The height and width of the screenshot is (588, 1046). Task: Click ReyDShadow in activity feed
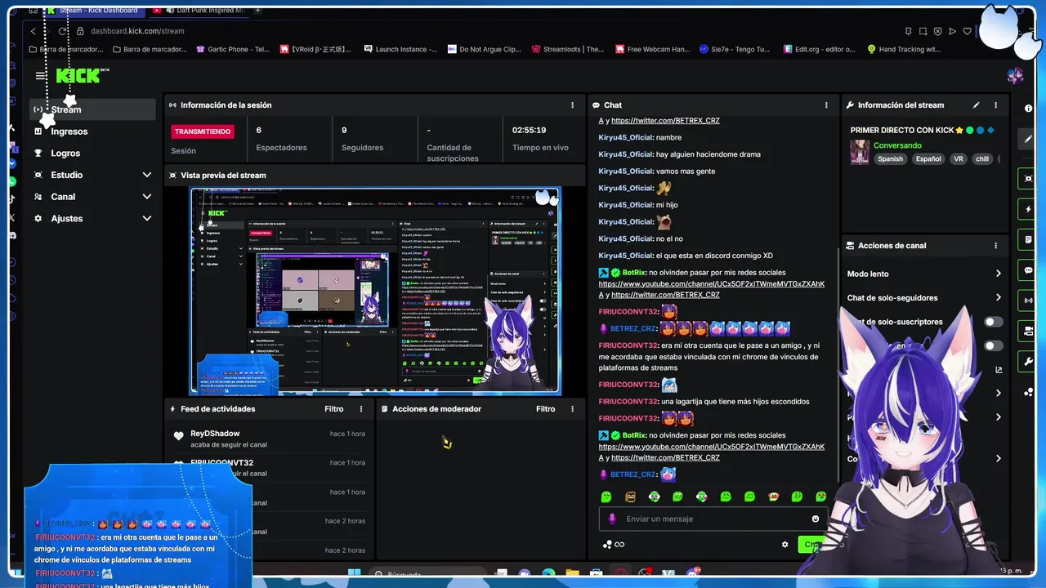coord(215,434)
